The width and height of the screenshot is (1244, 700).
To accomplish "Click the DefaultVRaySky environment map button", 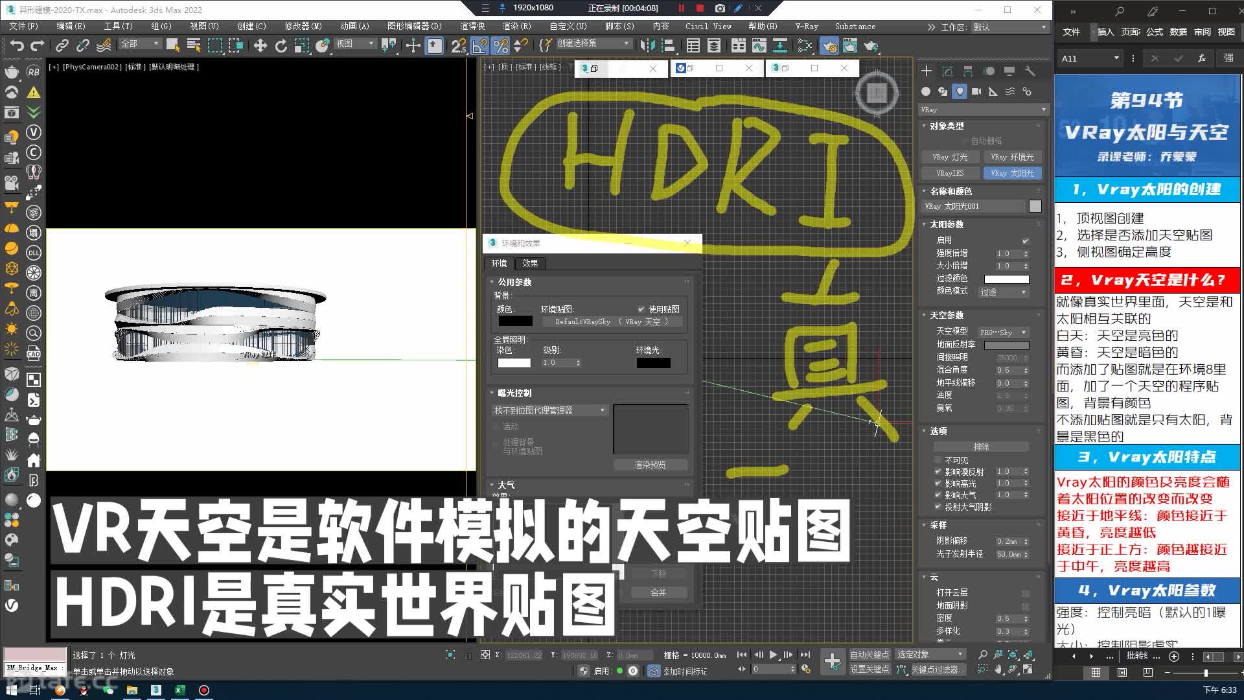I will pyautogui.click(x=612, y=321).
